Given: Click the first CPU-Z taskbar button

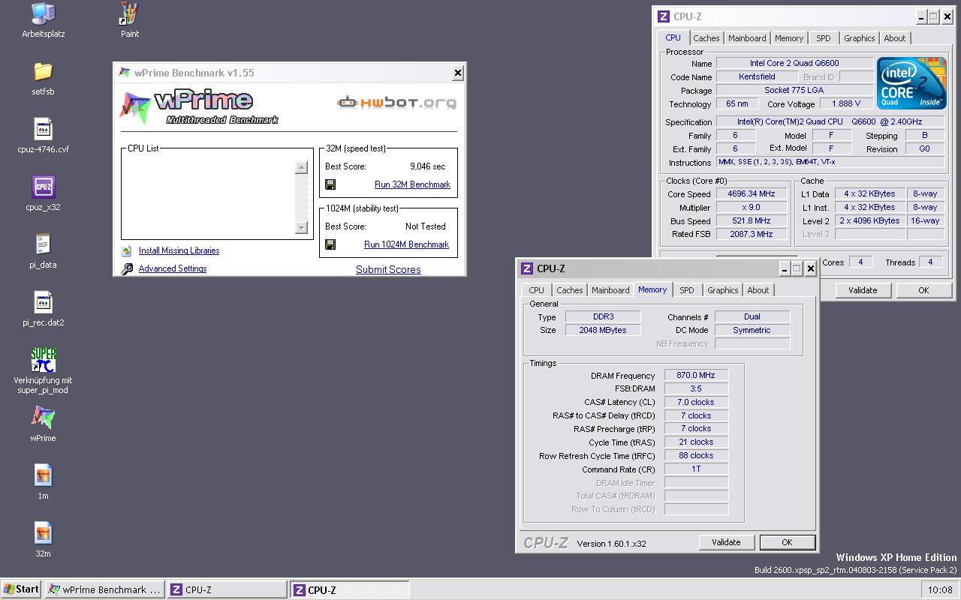Looking at the screenshot, I should (227, 589).
